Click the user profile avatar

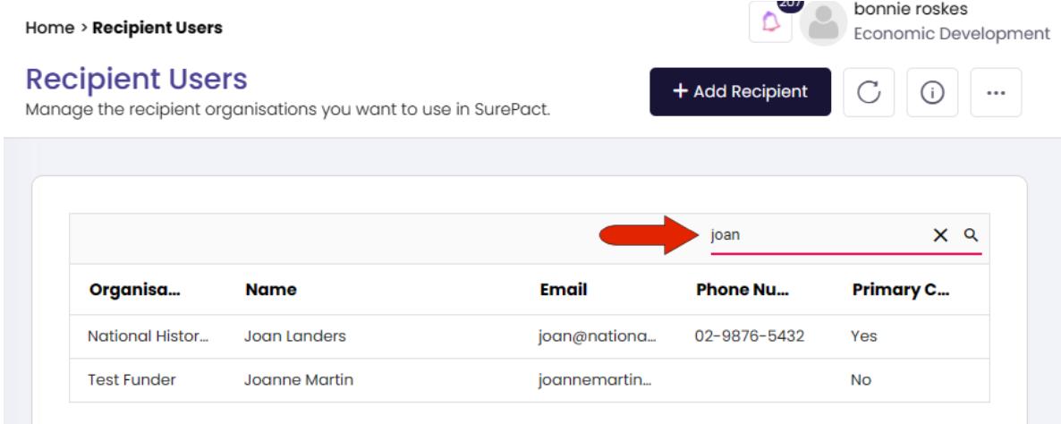click(x=824, y=23)
